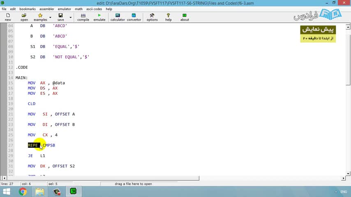Open the ascii codes menu

click(x=94, y=9)
